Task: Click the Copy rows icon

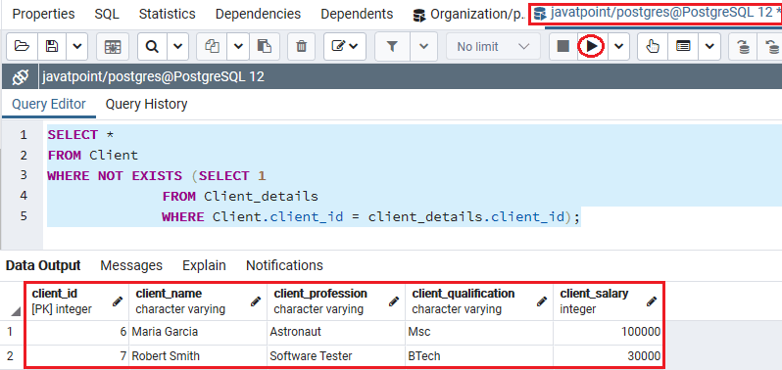Action: tap(213, 46)
